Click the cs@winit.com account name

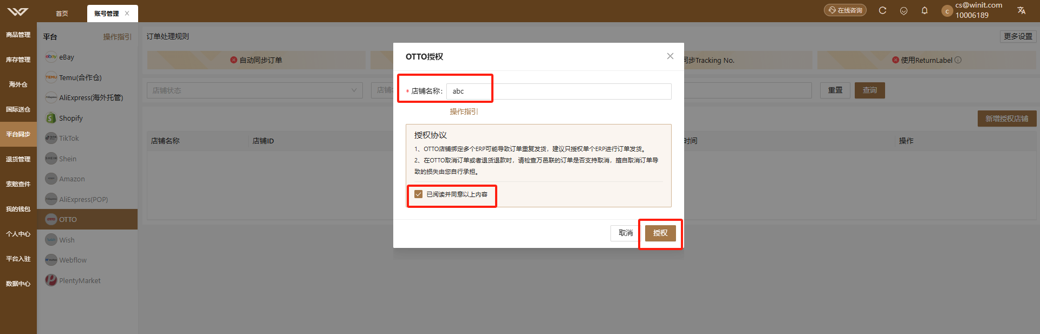tap(979, 5)
